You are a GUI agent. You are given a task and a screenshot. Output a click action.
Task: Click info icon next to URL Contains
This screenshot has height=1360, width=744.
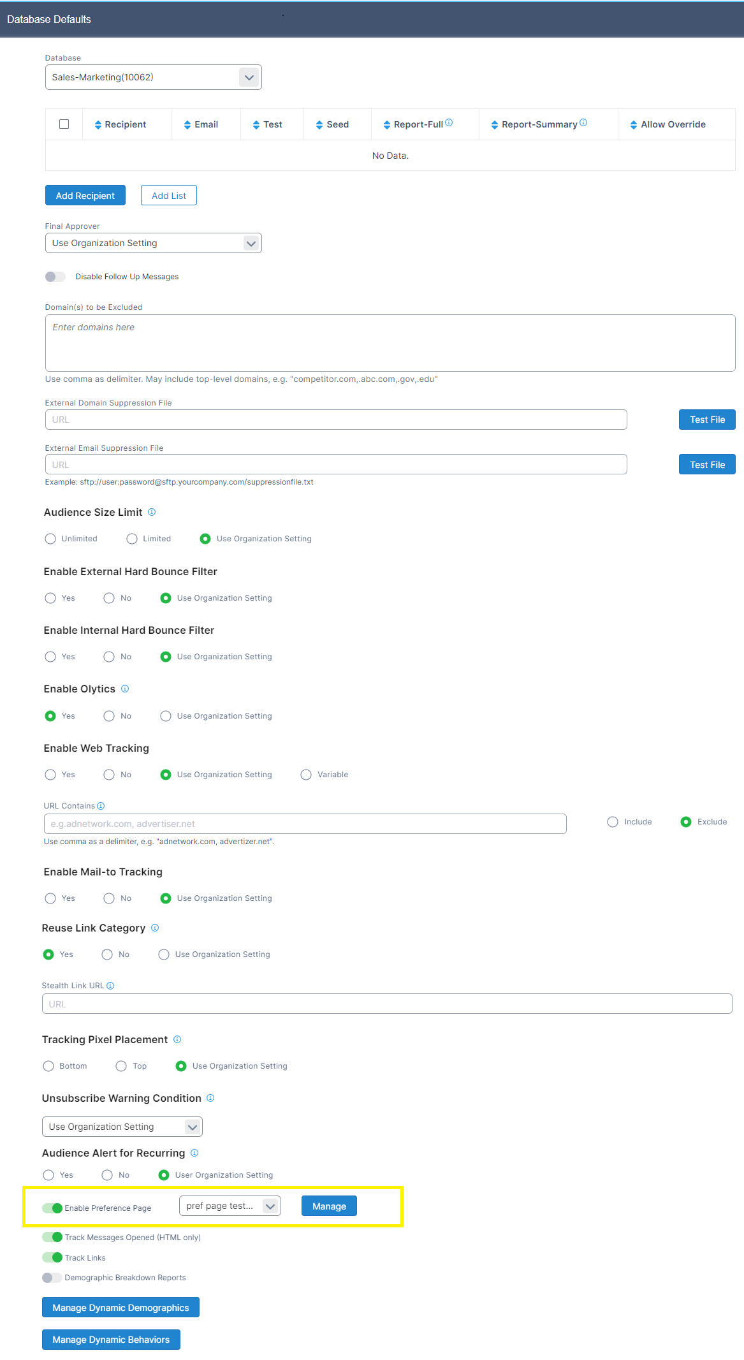(x=101, y=806)
